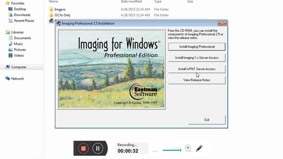Sort by Name column header

point(54,1)
